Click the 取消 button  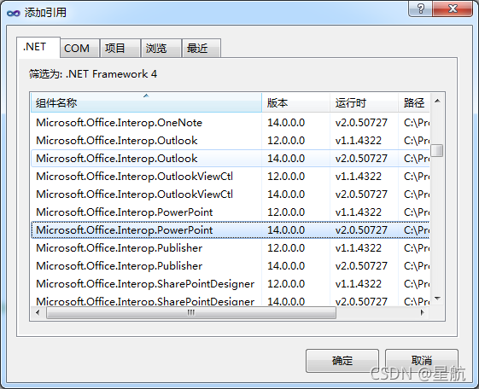422,361
